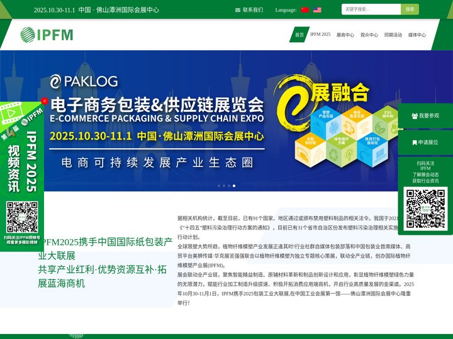Focus the keyword search field
Screen dimensions: 453x339
coord(371,9)
